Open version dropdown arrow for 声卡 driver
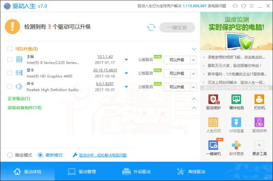 pyautogui.click(x=126, y=87)
